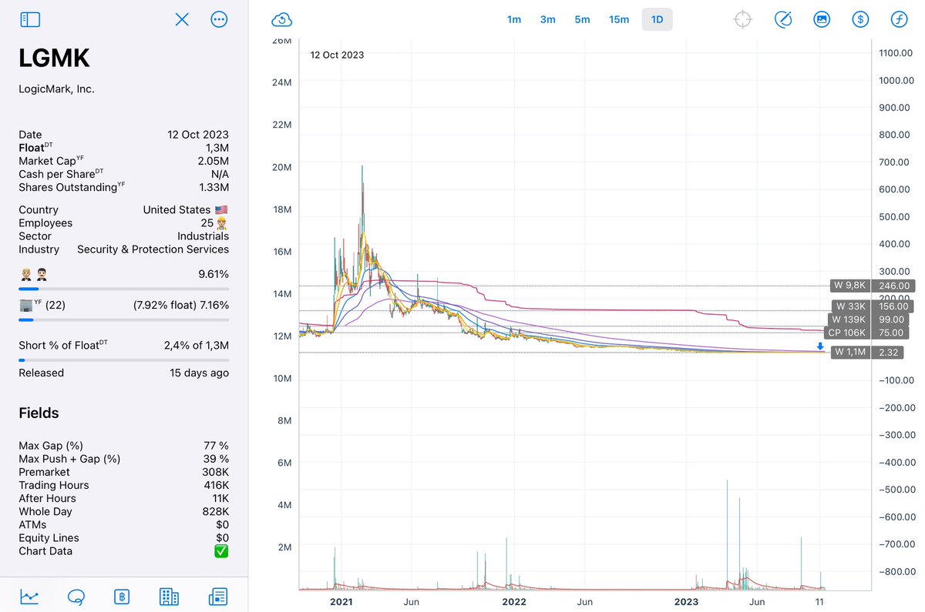Click the Equity Lines $0 value
The height and width of the screenshot is (612, 925).
point(222,538)
